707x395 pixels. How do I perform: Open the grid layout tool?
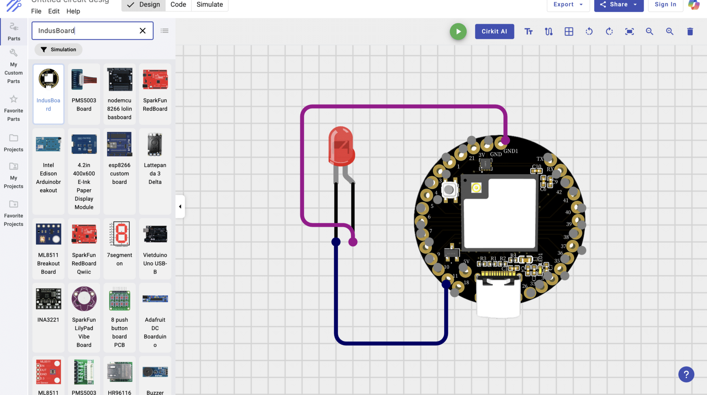[569, 32]
